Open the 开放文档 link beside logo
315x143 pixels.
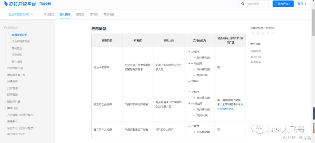tap(45, 4)
